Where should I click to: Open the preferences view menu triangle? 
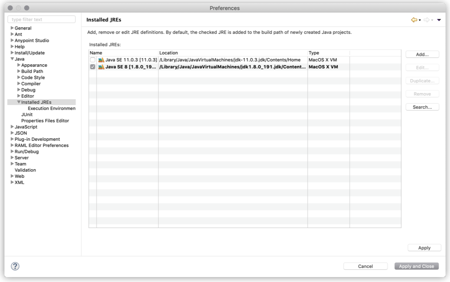coord(439,20)
